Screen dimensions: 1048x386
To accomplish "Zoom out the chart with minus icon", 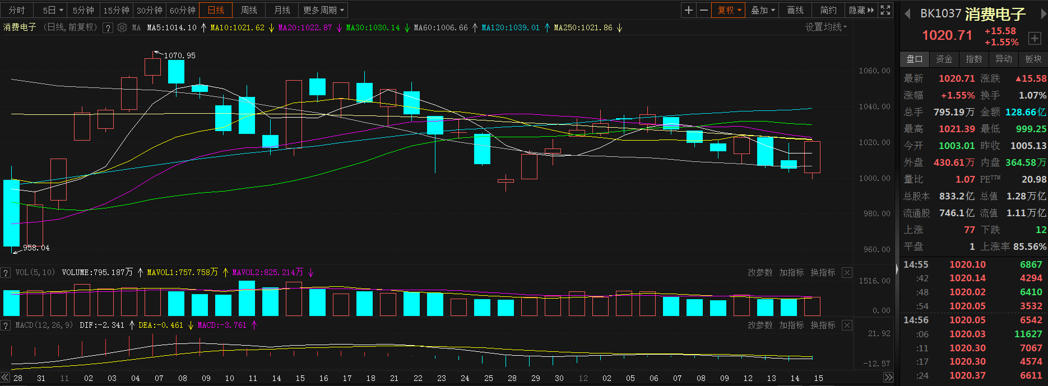I will [704, 10].
